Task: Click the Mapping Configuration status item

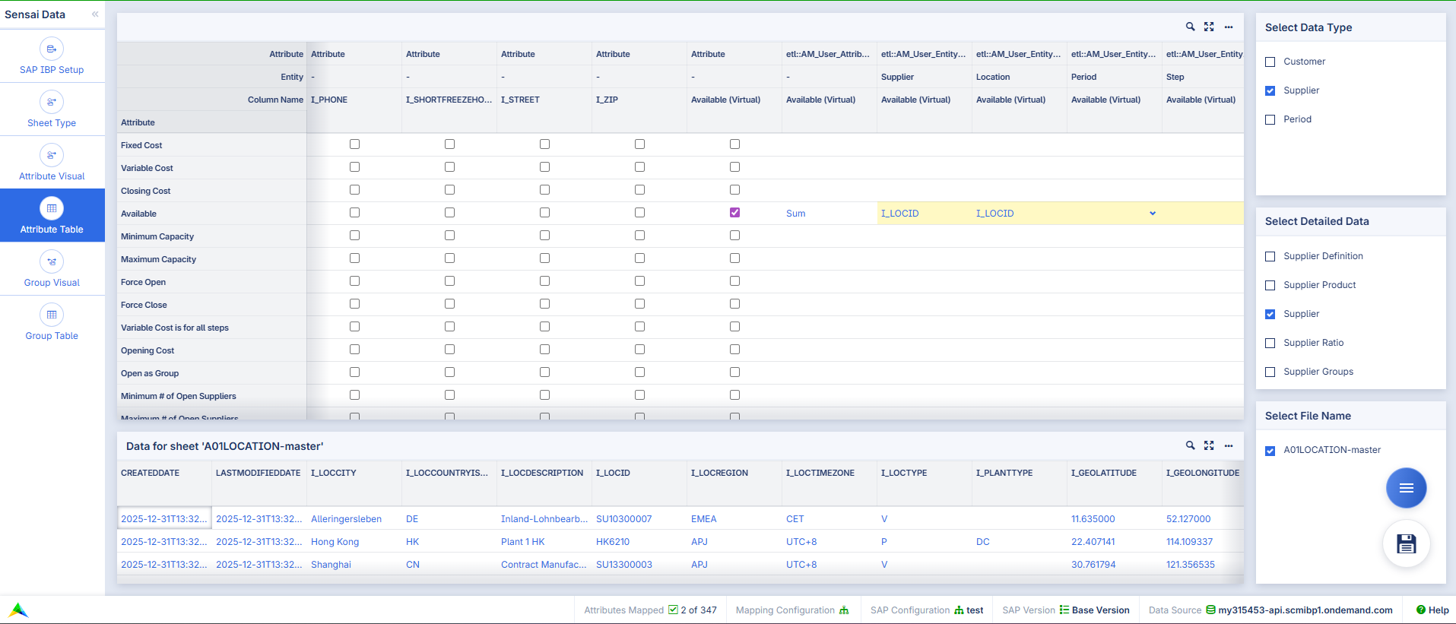Action: click(791, 610)
